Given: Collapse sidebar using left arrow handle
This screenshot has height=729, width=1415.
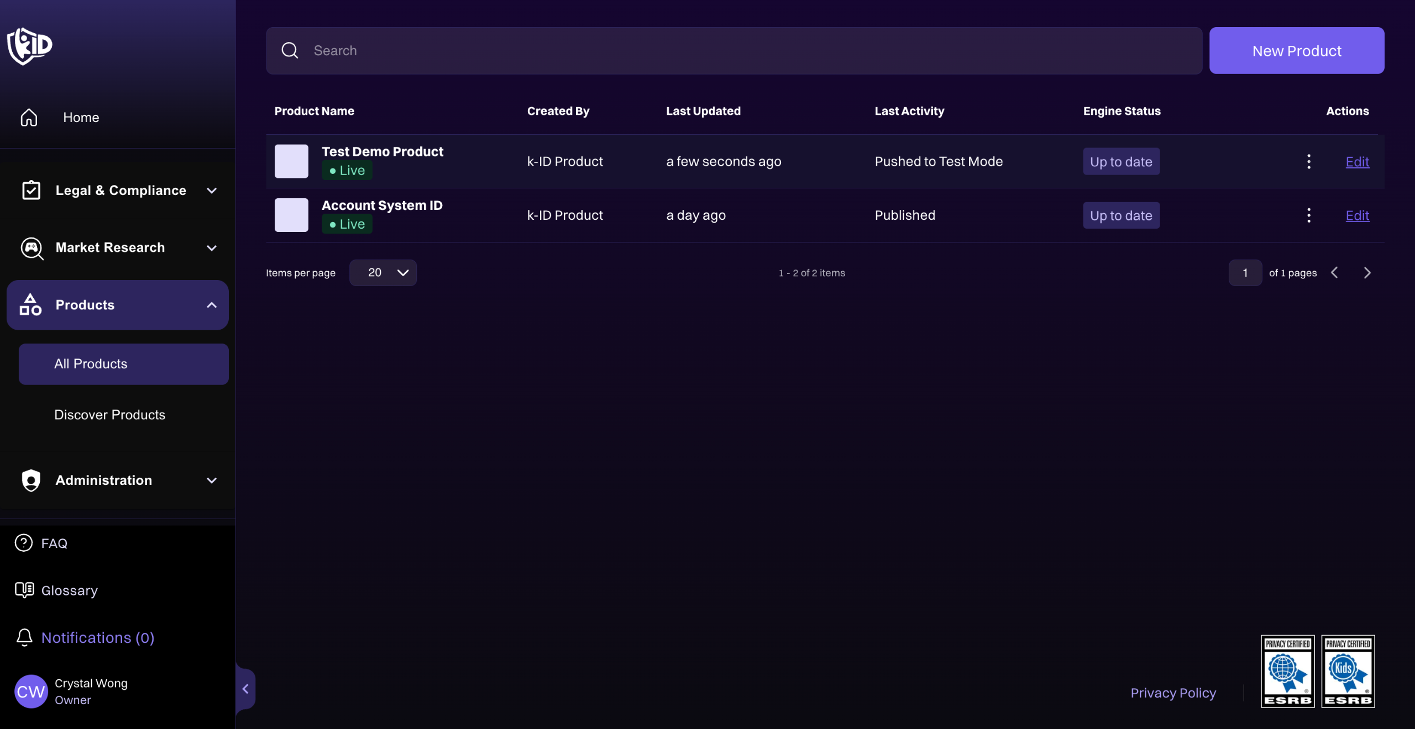Looking at the screenshot, I should 245,689.
